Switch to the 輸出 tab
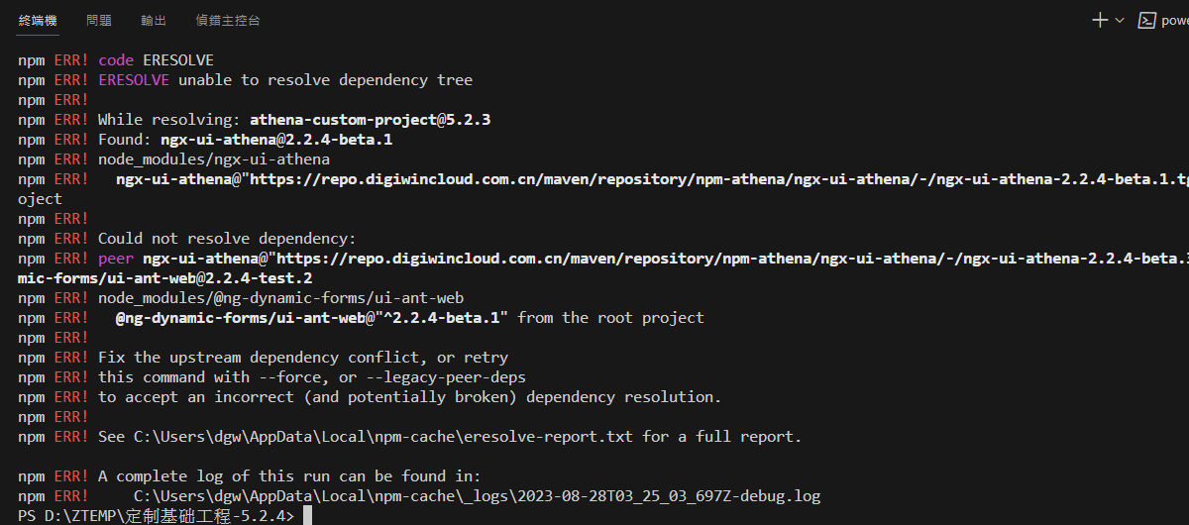Viewport: 1189px width, 525px height. click(154, 20)
